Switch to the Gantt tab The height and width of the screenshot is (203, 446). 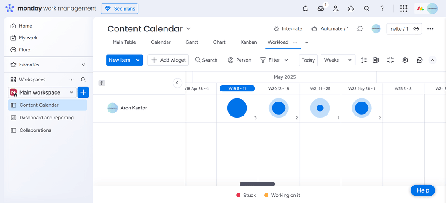click(x=192, y=42)
